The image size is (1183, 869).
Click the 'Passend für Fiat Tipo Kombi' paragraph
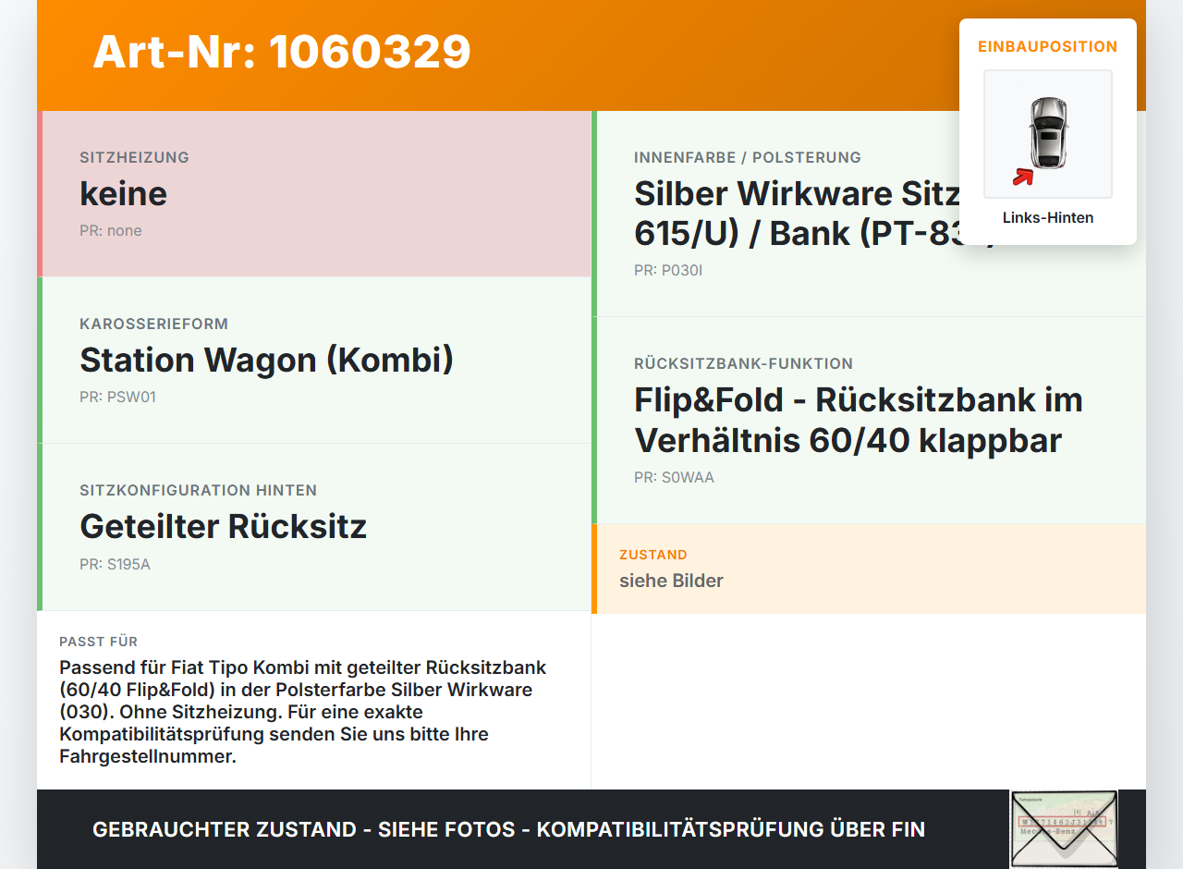(x=303, y=712)
